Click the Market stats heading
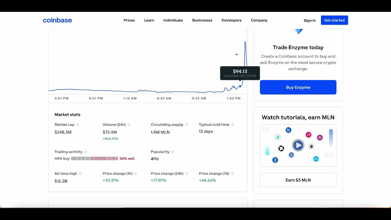 pyautogui.click(x=68, y=115)
